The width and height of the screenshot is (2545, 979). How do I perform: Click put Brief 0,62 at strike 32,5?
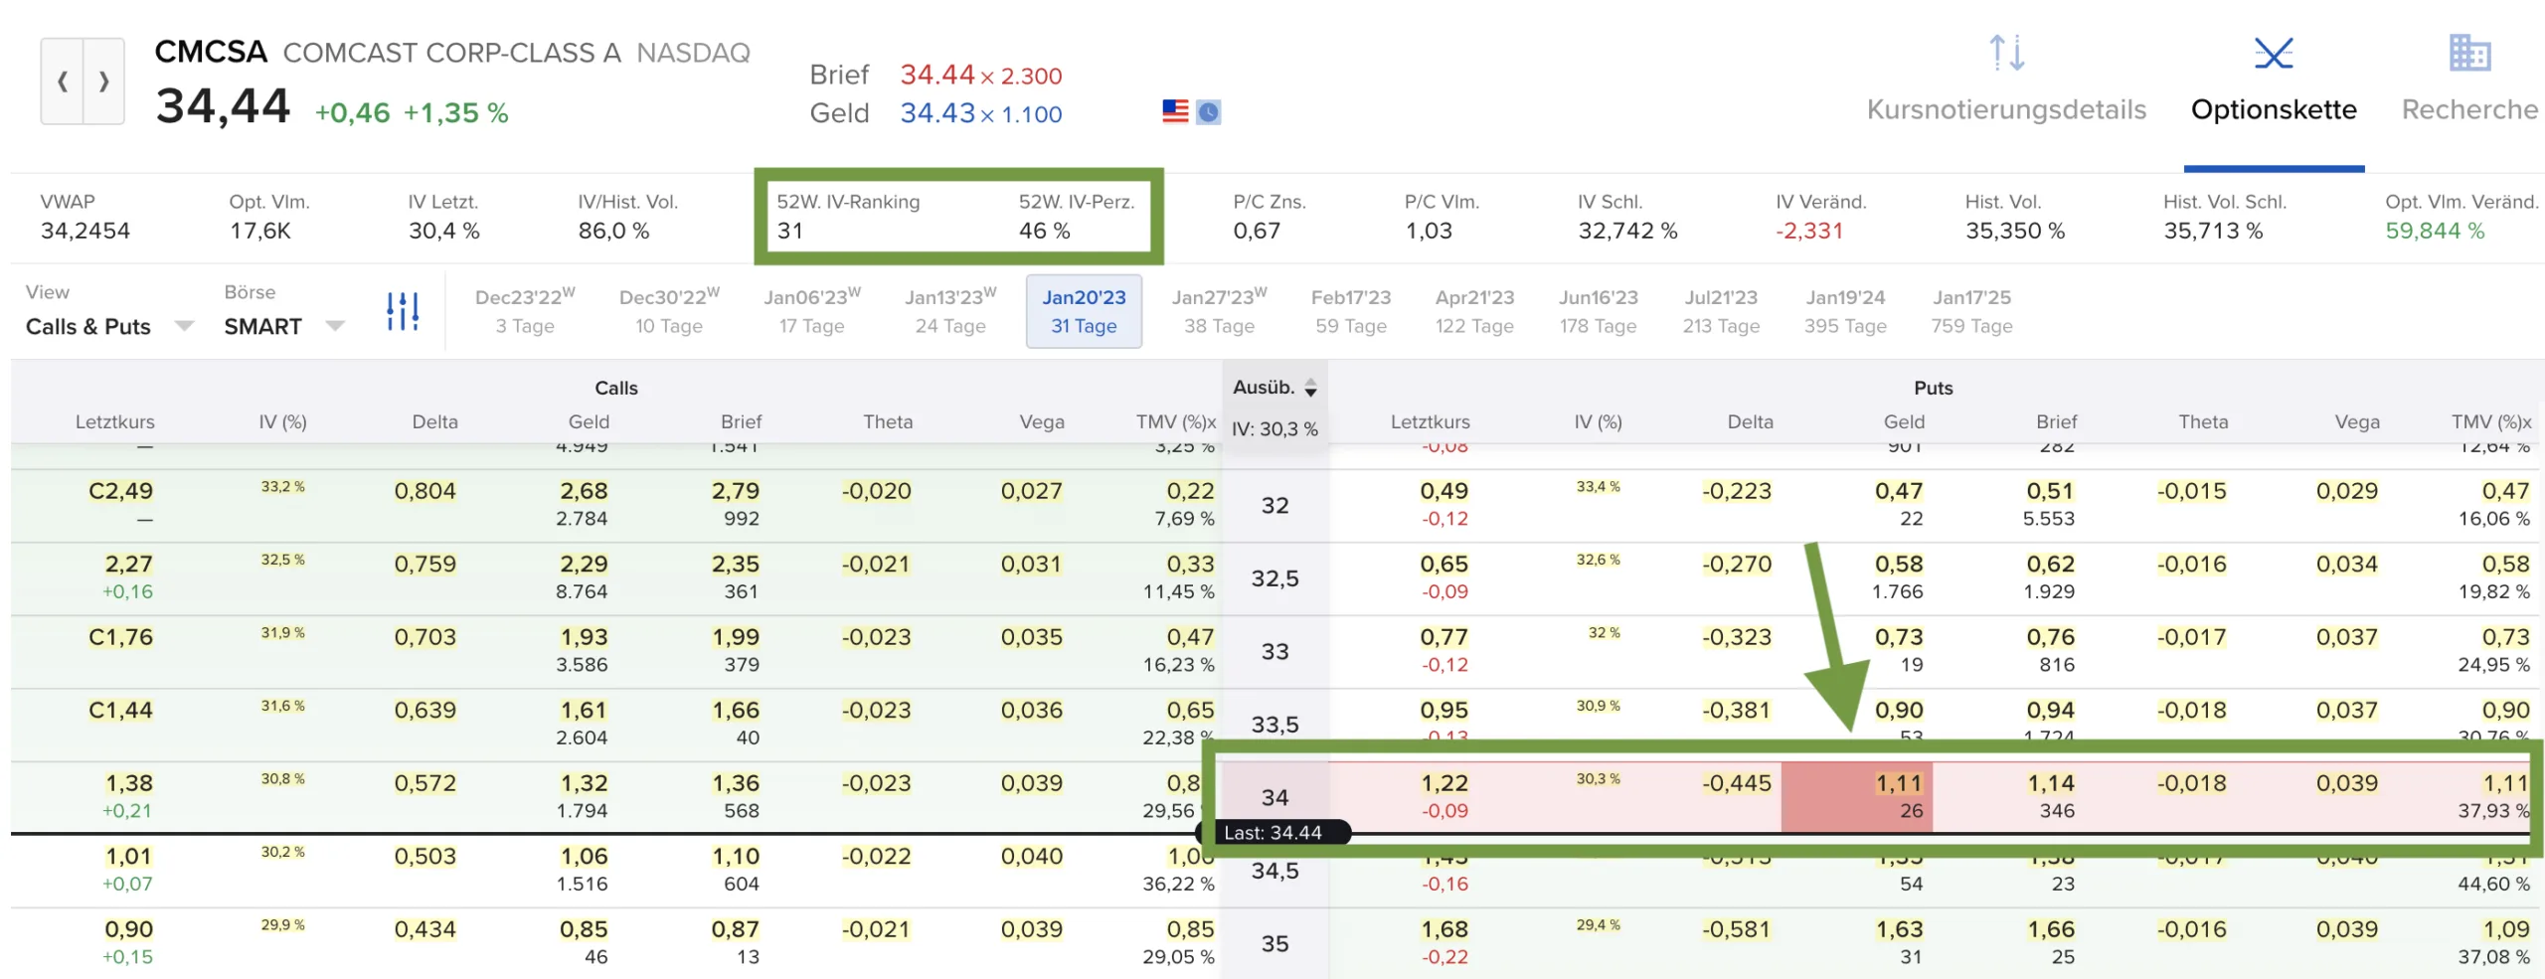pos(2051,565)
